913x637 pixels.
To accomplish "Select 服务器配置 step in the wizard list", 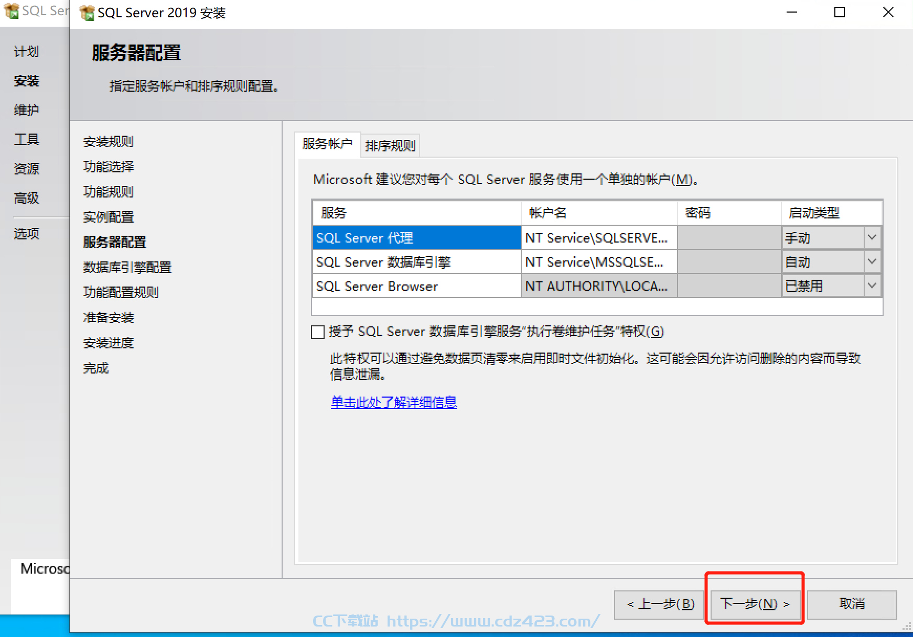I will 115,242.
